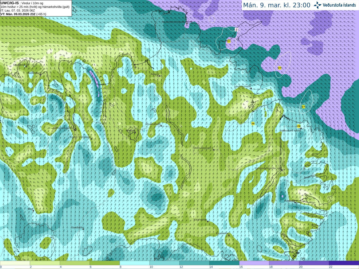This screenshot has height=269, width=359.
Task: Click the 18–20 m/s purple legend swatch
Action: coord(284,263)
